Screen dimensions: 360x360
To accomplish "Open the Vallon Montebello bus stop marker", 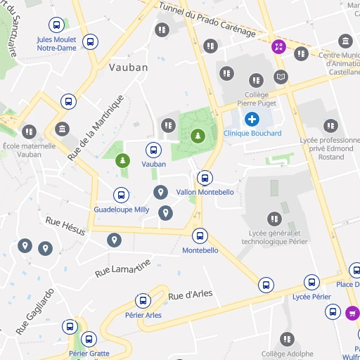I will coord(205,178).
